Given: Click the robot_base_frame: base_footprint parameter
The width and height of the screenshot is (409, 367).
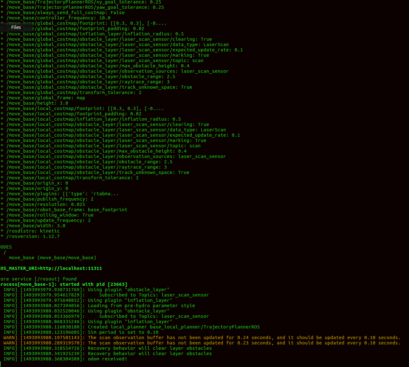Looking at the screenshot, I should (67, 210).
